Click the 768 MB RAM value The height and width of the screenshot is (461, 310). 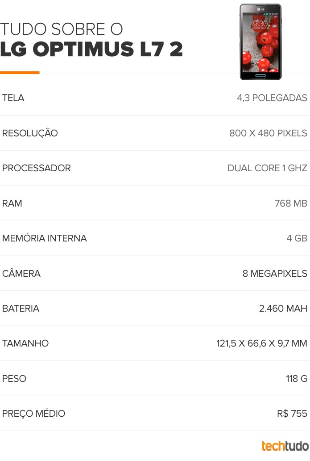[x=291, y=203]
